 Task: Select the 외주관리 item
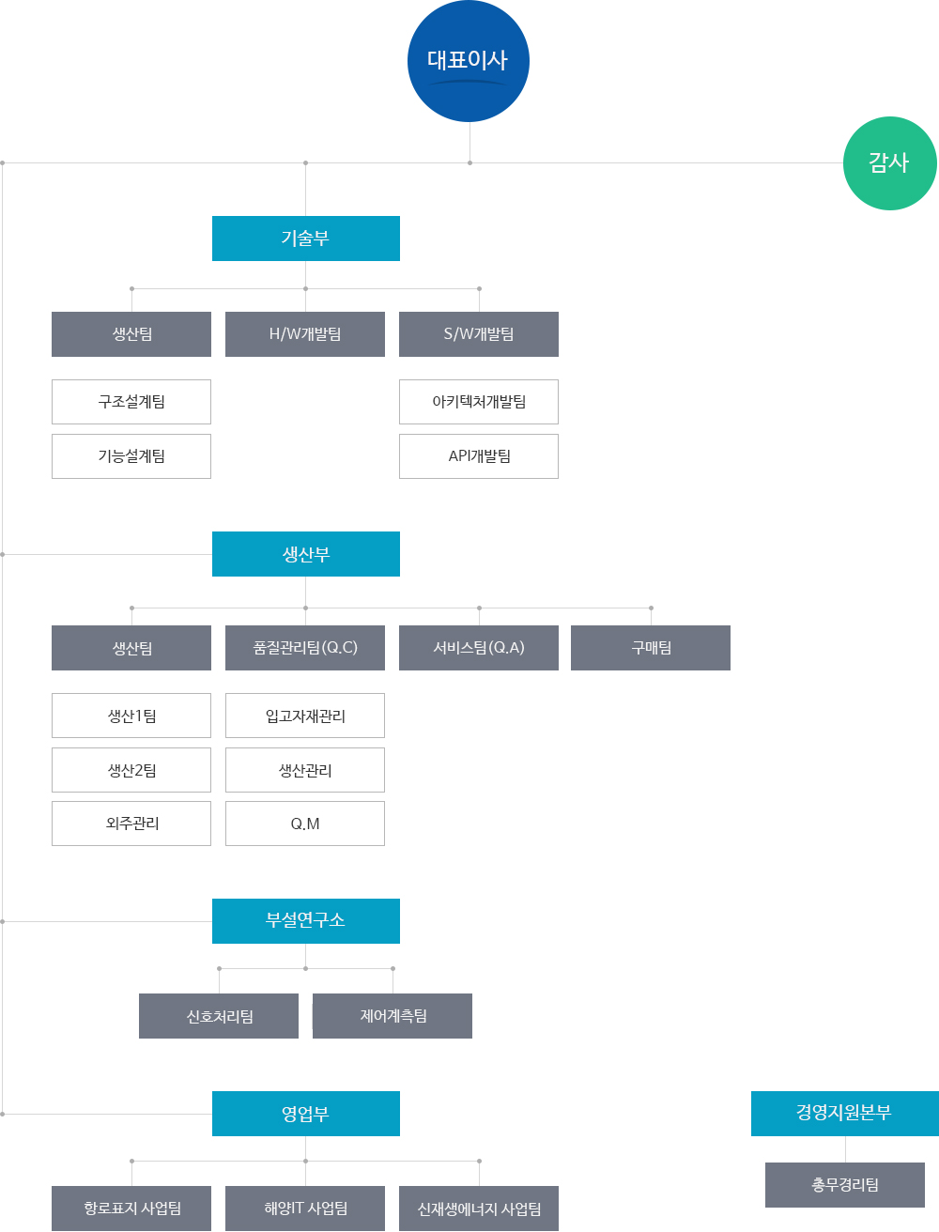(131, 824)
